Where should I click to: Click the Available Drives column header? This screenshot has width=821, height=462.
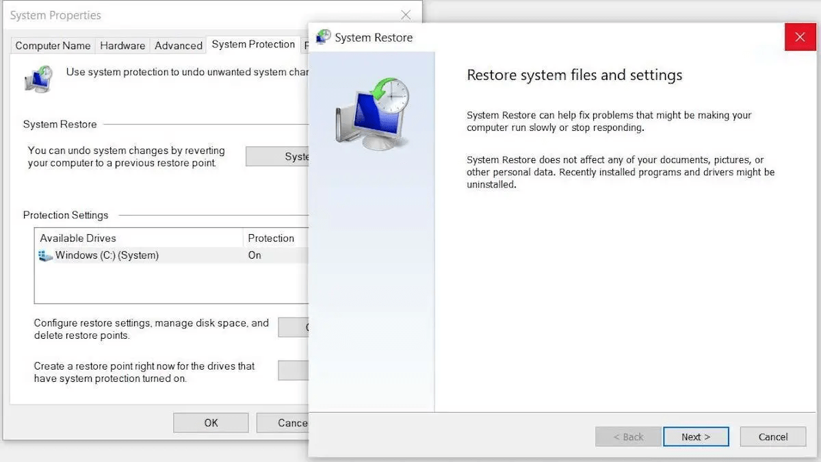pos(139,238)
